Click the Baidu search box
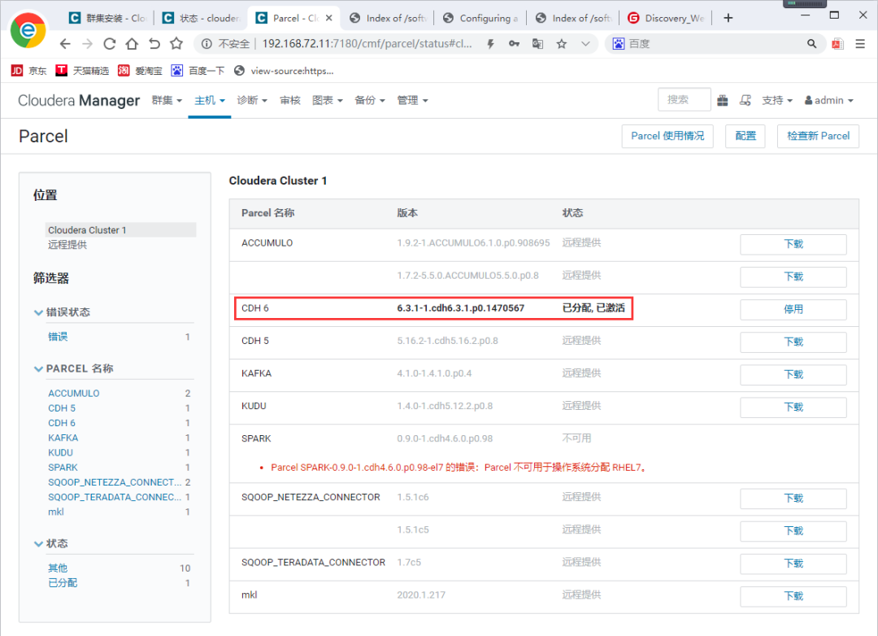The image size is (878, 636). pos(715,44)
